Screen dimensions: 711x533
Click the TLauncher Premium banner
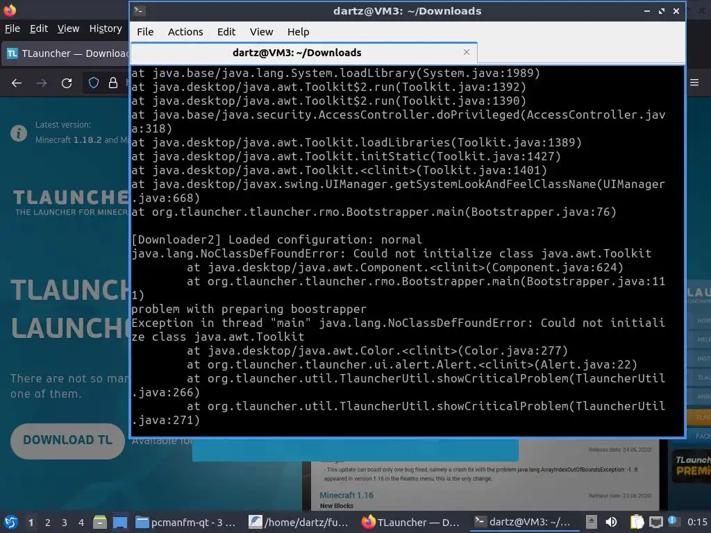click(691, 466)
